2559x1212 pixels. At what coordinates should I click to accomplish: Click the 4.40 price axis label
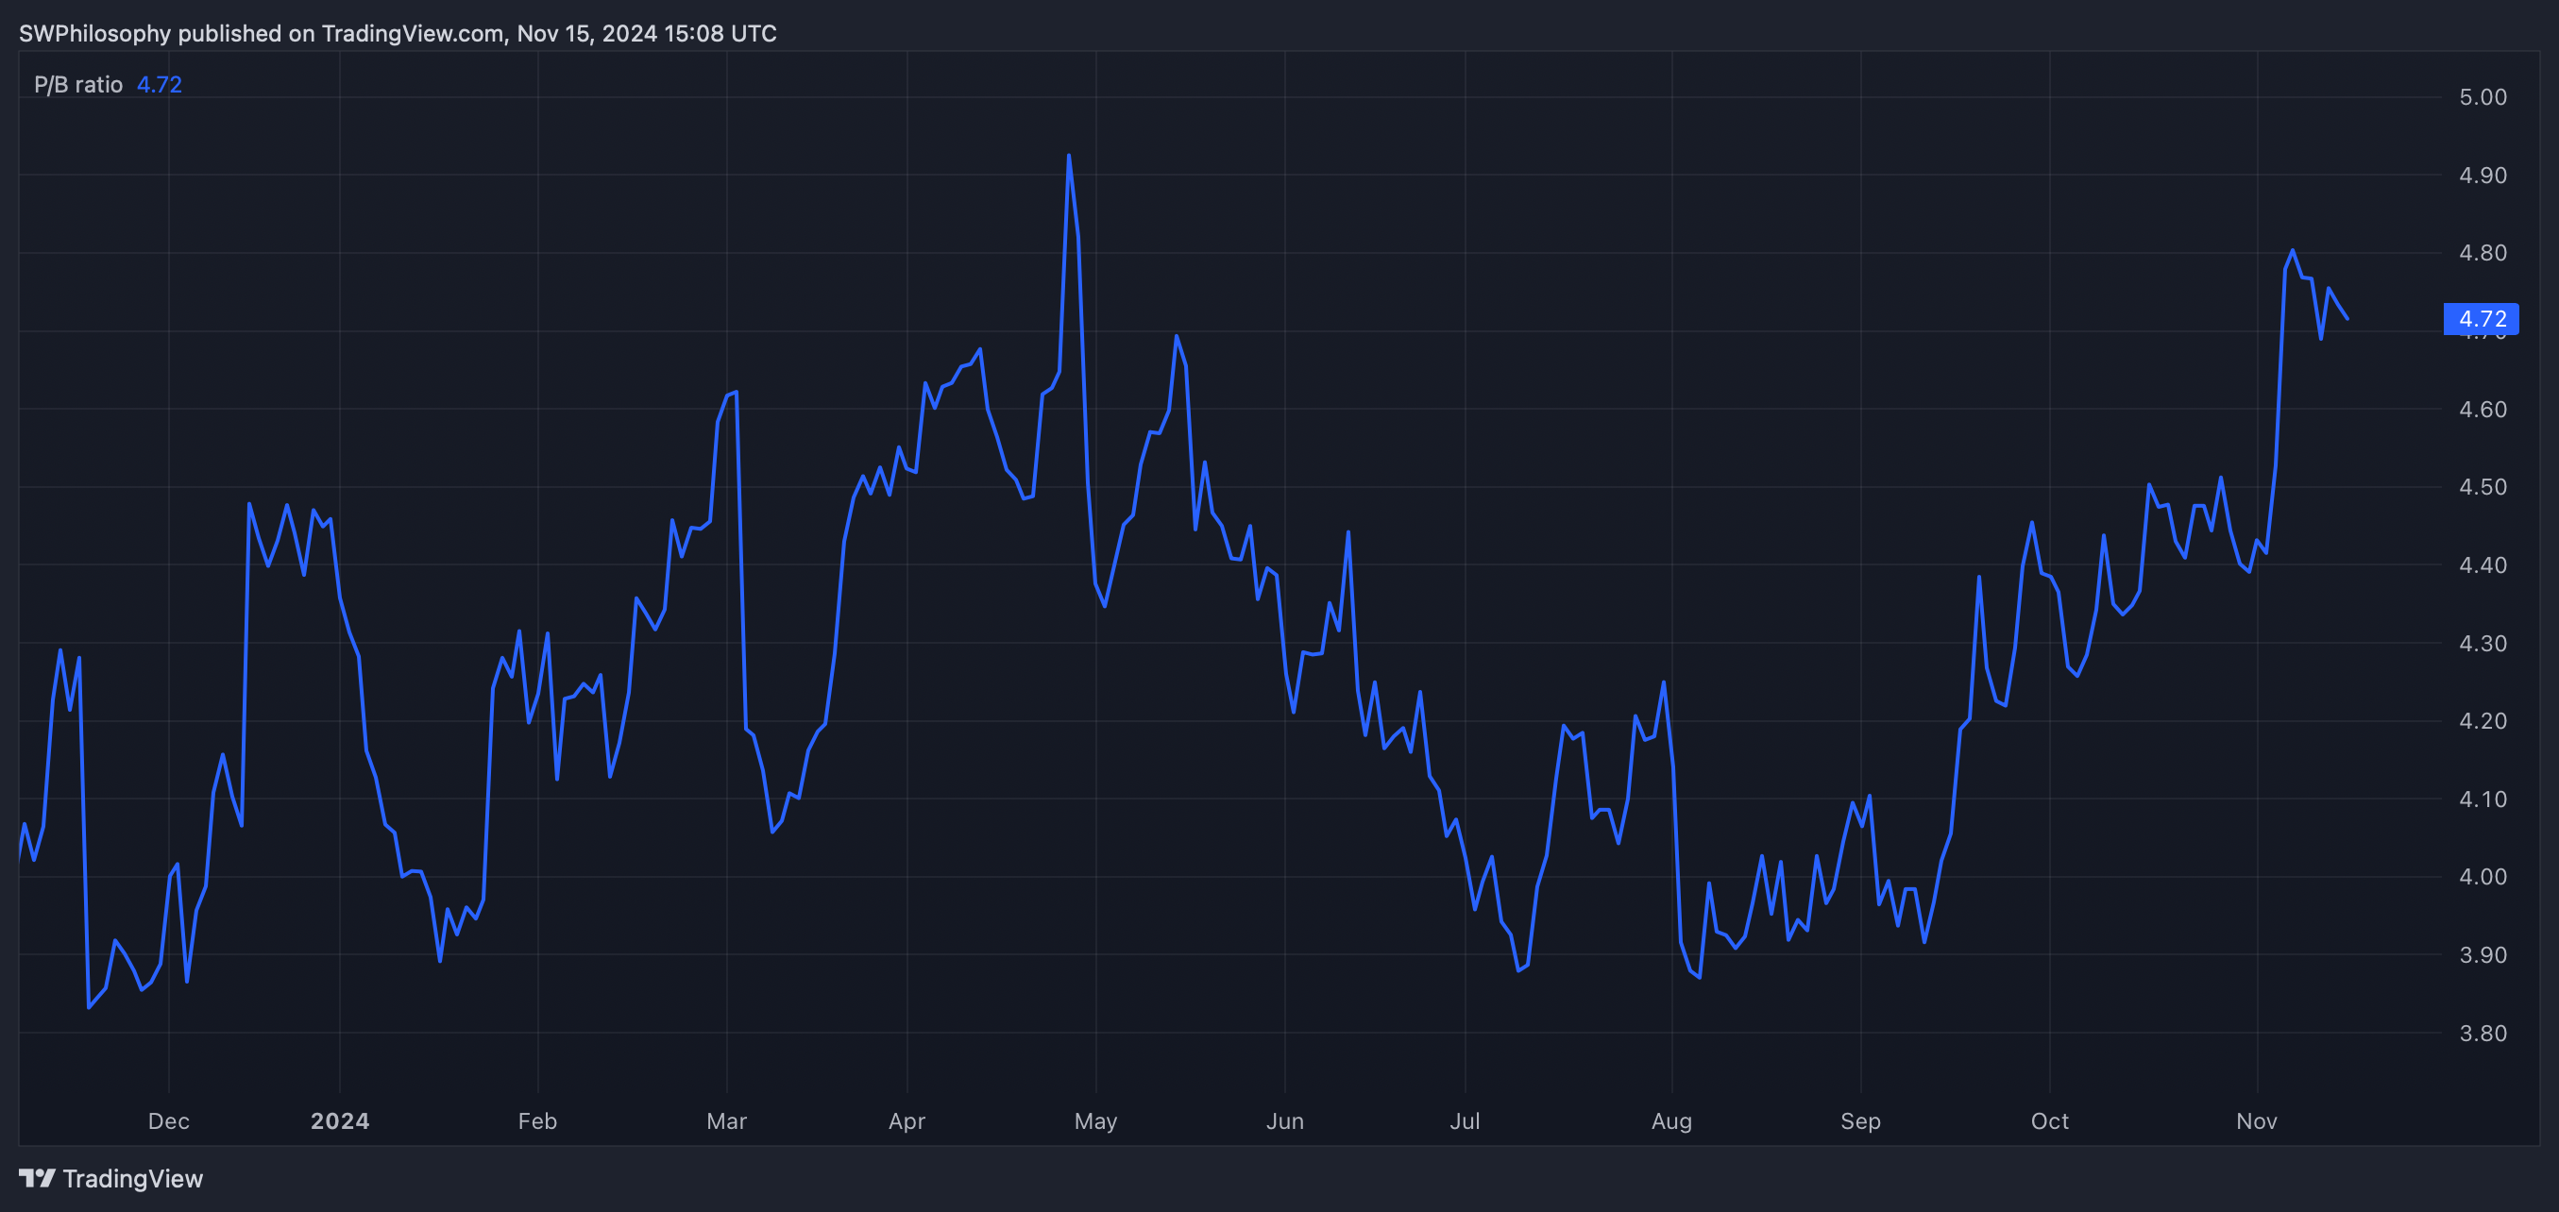[2483, 564]
